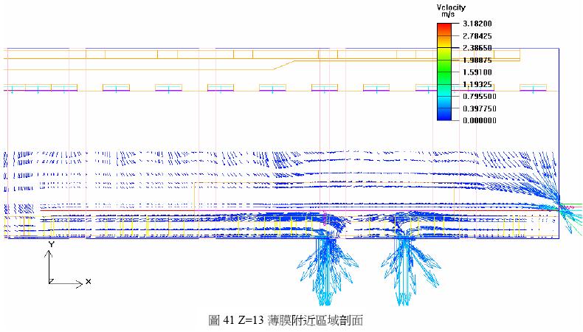This screenshot has width=583, height=332.
Task: Click the 0.397750 legend value
Action: [x=480, y=108]
